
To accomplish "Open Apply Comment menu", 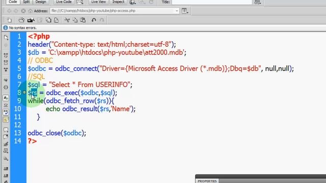I will pyautogui.click(x=6, y=130).
